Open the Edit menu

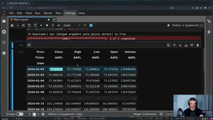[x=19, y=13]
